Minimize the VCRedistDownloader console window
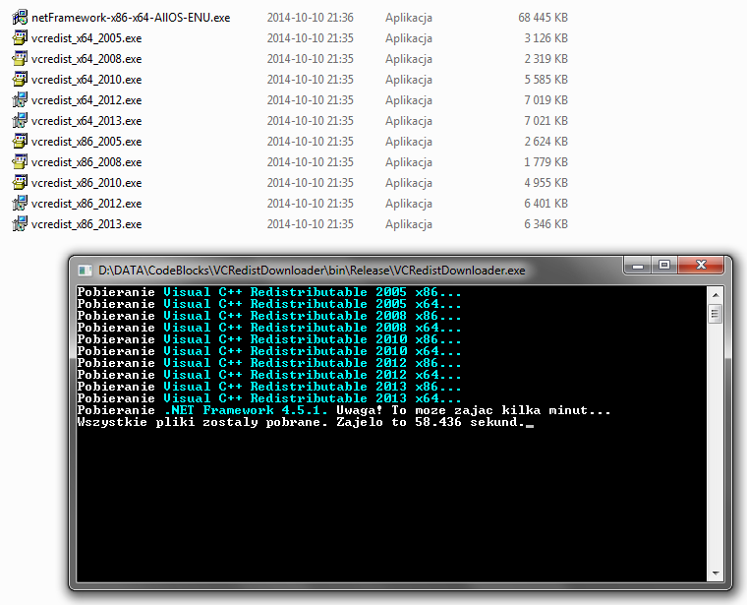 [638, 266]
